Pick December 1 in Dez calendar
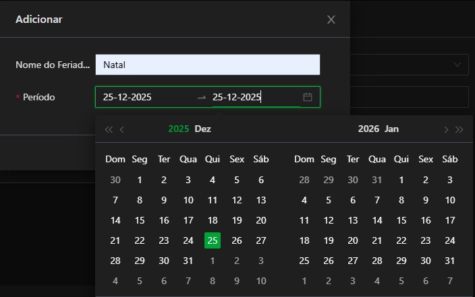 [x=140, y=180]
